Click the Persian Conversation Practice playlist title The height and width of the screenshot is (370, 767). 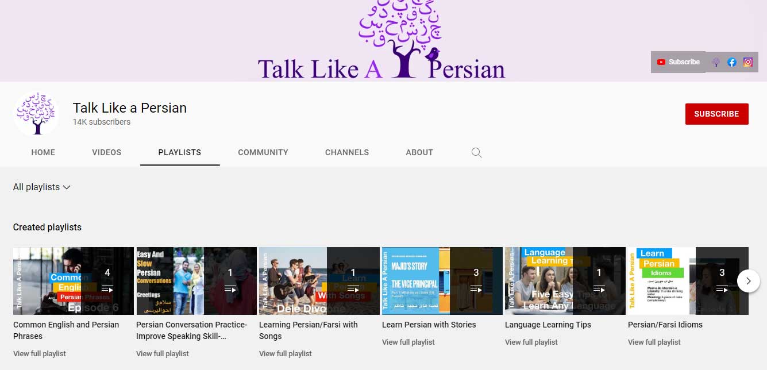(192, 330)
